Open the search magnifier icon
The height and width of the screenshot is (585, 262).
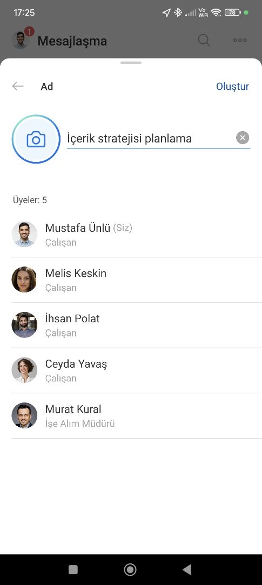point(204,40)
